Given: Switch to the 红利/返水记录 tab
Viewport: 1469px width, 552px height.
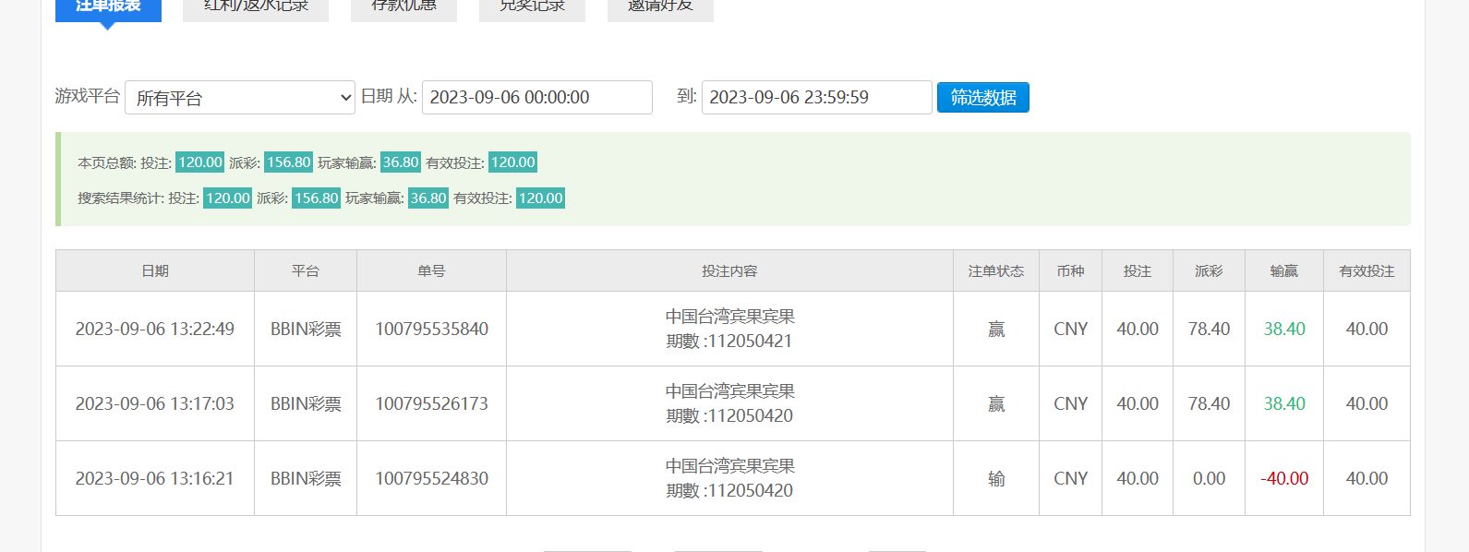Looking at the screenshot, I should coord(256,7).
